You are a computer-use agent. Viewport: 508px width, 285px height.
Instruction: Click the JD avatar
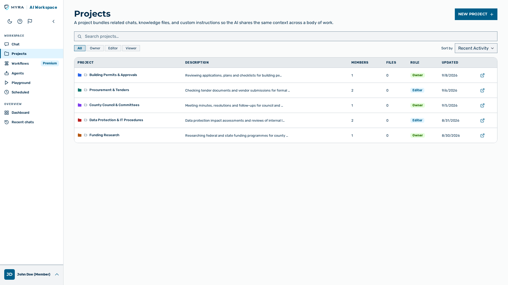coord(10,274)
